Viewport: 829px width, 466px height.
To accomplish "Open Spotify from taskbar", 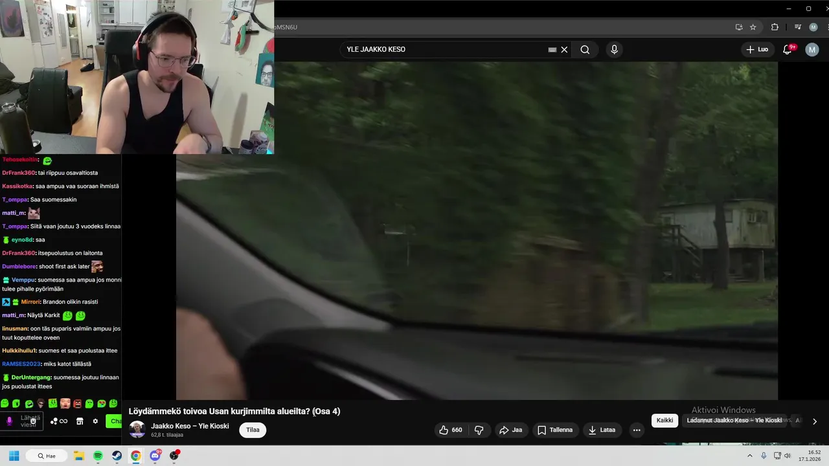I will tap(98, 456).
